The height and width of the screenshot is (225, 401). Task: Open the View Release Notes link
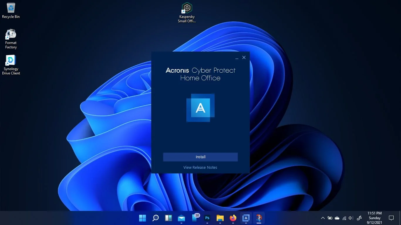click(x=200, y=168)
